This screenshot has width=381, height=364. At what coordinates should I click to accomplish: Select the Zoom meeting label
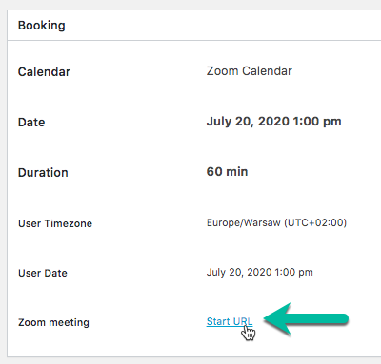(x=53, y=322)
